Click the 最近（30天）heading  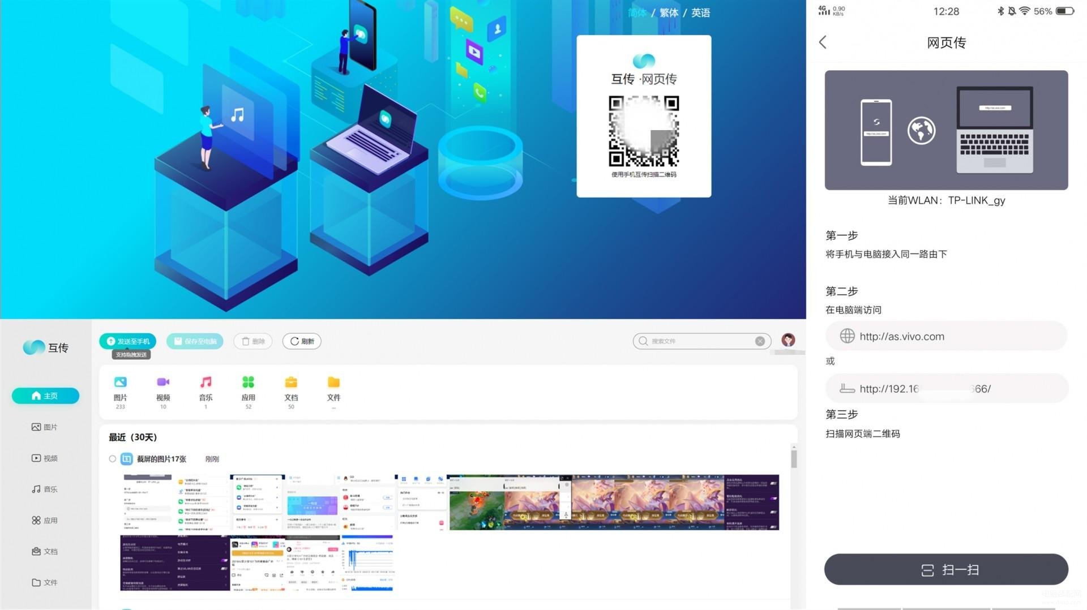pos(133,437)
